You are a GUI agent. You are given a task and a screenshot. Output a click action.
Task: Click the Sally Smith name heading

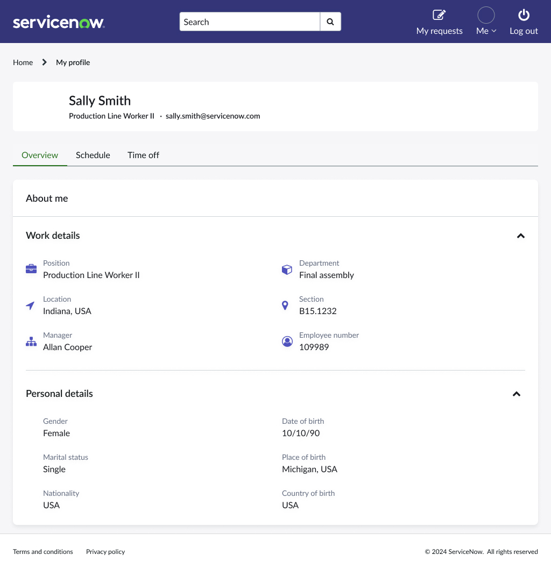(100, 101)
